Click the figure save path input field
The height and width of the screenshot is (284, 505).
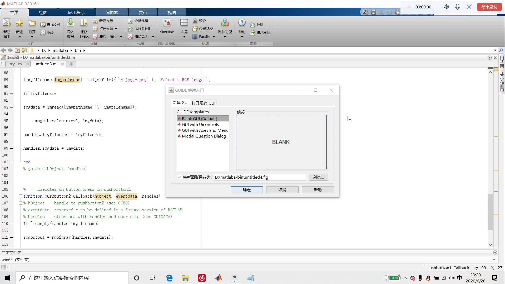[260, 177]
